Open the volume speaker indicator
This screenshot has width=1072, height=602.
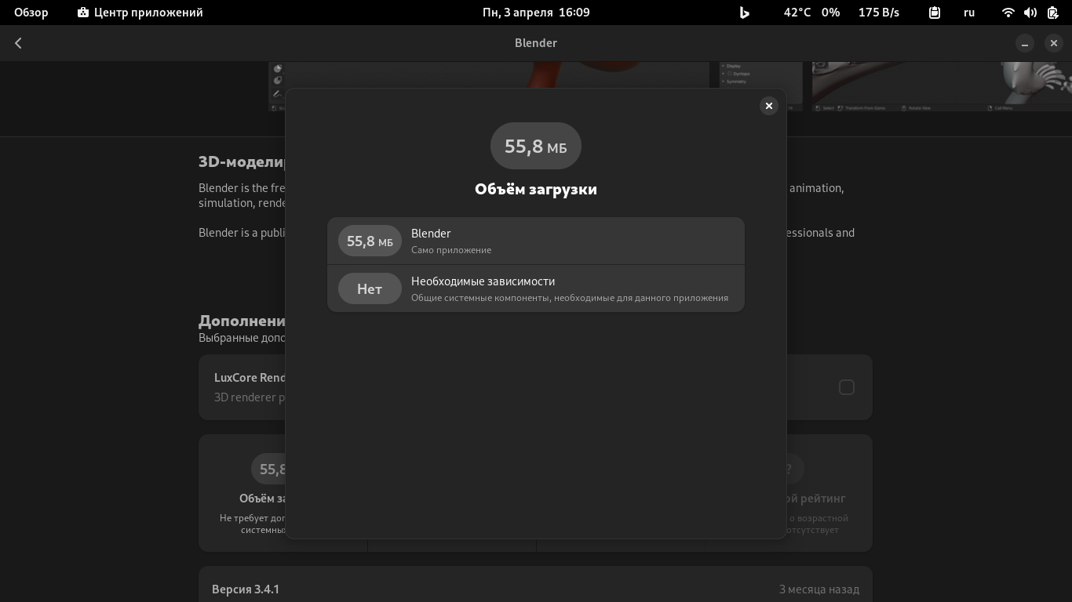pyautogui.click(x=1030, y=13)
